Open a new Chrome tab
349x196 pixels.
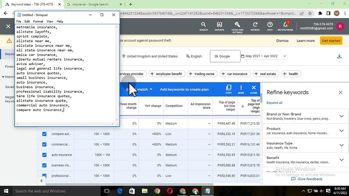[131, 4]
